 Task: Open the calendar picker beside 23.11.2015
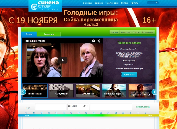pyautogui.click(x=85, y=106)
